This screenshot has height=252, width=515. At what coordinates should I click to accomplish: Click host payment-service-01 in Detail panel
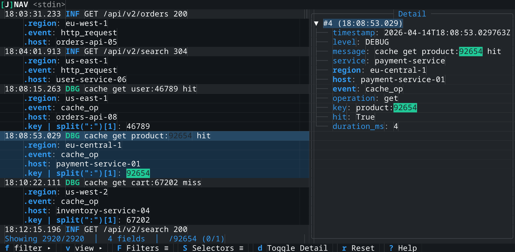pos(389,80)
